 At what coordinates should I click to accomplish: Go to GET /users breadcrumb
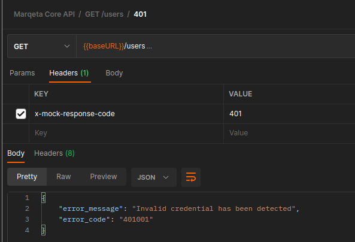tap(104, 14)
